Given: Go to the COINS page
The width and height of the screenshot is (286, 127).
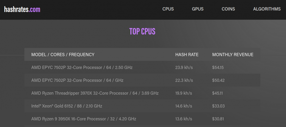Looking at the screenshot, I should coord(228,9).
